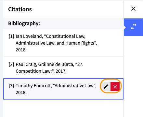Click the year 2018 under Endicott citation
This screenshot has height=117, width=143.
point(21,92)
